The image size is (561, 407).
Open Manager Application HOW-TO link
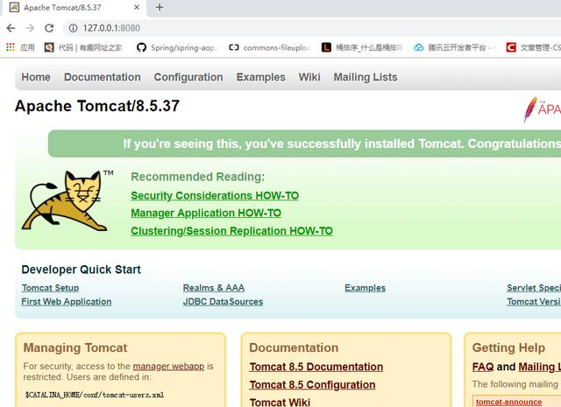tap(206, 213)
